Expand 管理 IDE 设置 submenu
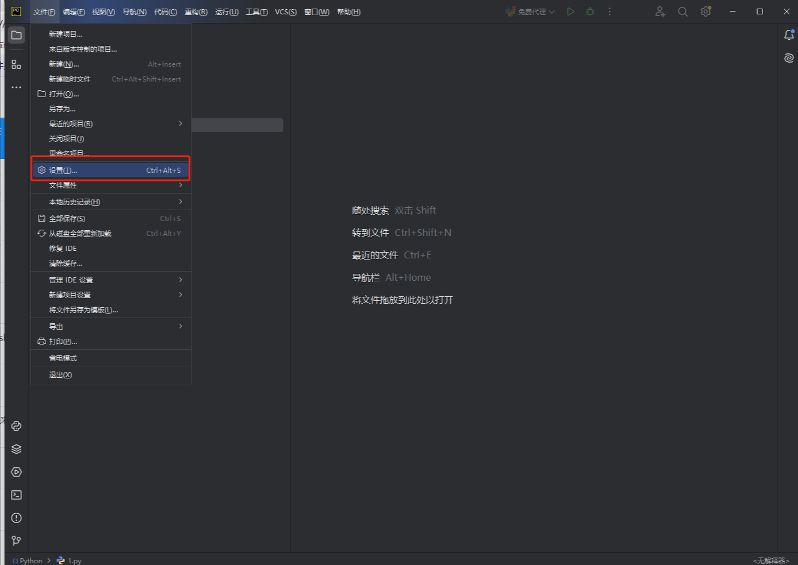 point(111,280)
